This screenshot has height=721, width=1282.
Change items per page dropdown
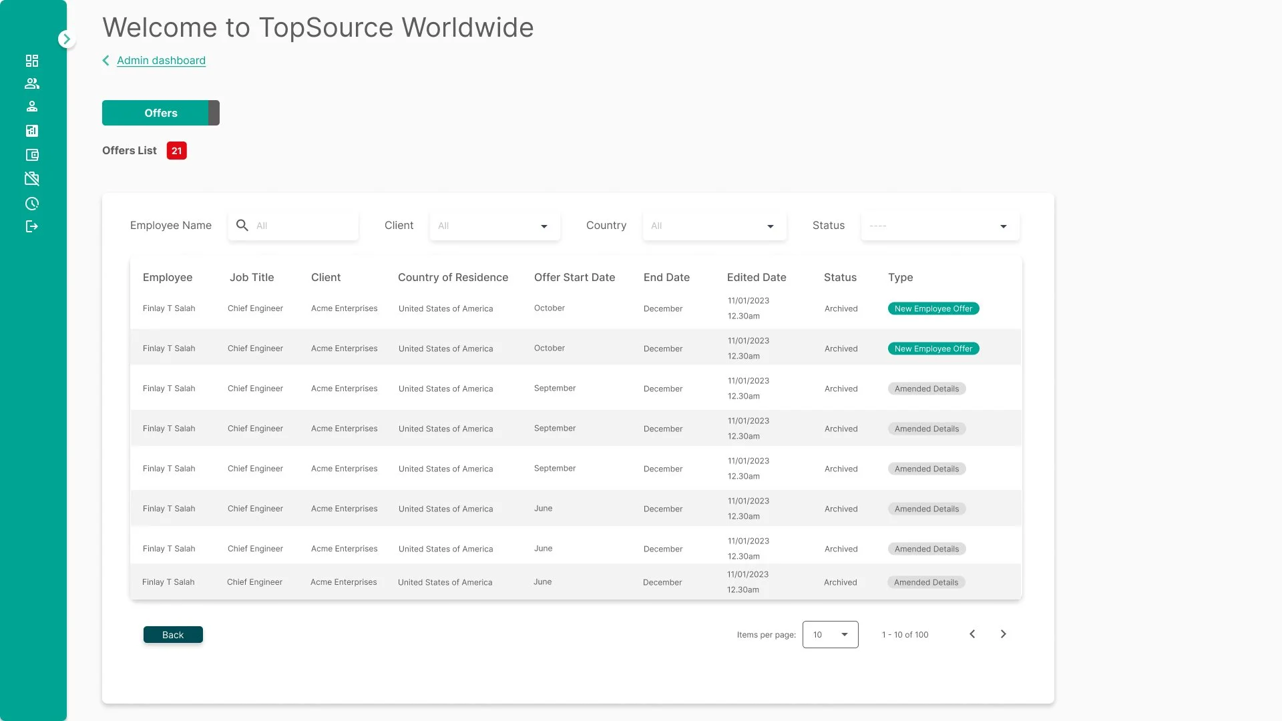point(830,635)
